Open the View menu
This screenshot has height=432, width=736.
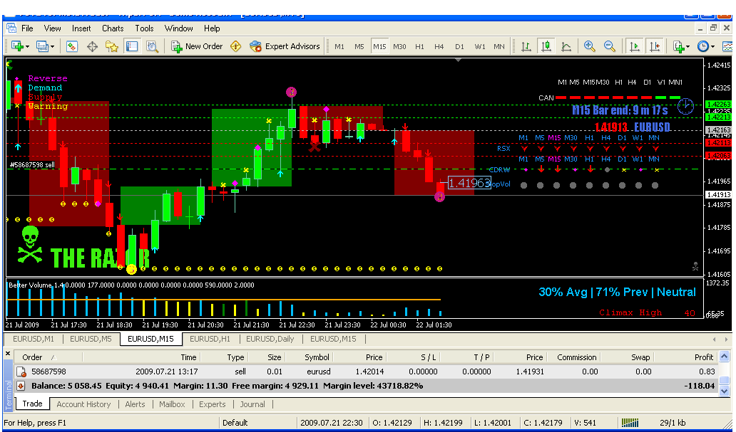click(52, 28)
